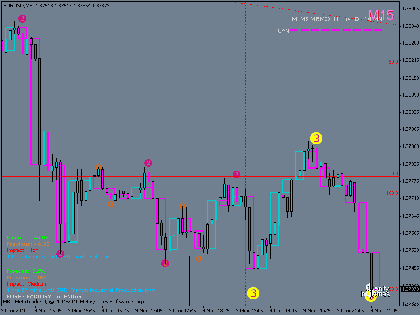Click the CAN indicator label
The image size is (420, 315).
click(283, 31)
